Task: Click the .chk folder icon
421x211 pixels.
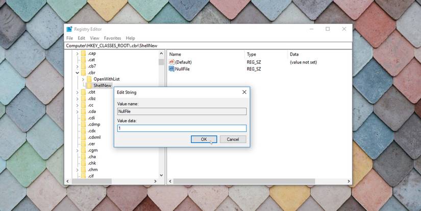Action: [x=83, y=163]
